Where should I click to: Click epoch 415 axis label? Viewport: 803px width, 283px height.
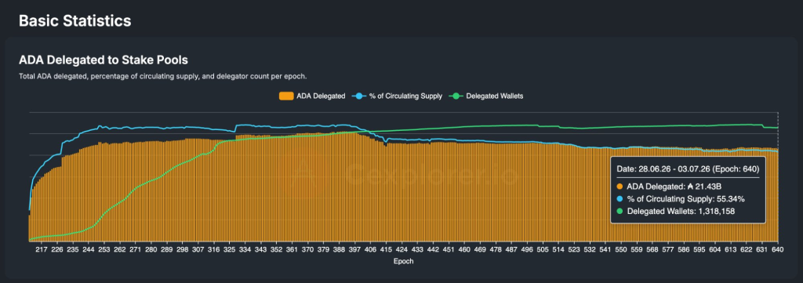point(386,250)
